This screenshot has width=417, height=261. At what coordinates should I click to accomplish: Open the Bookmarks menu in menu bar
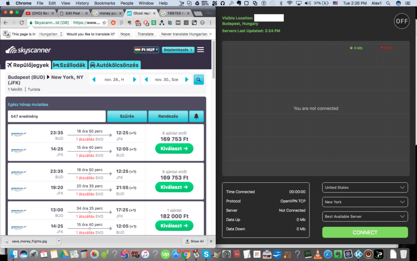tap(105, 3)
